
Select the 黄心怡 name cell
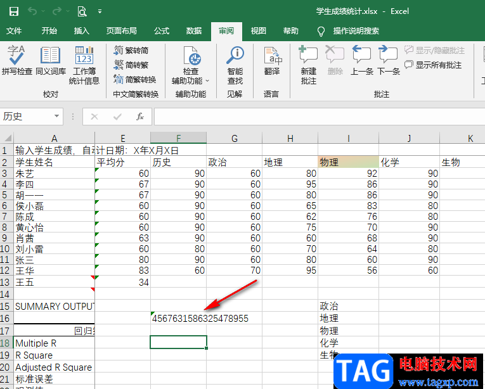point(54,227)
